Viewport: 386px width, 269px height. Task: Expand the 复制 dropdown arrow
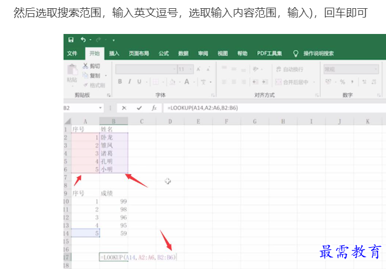point(106,76)
